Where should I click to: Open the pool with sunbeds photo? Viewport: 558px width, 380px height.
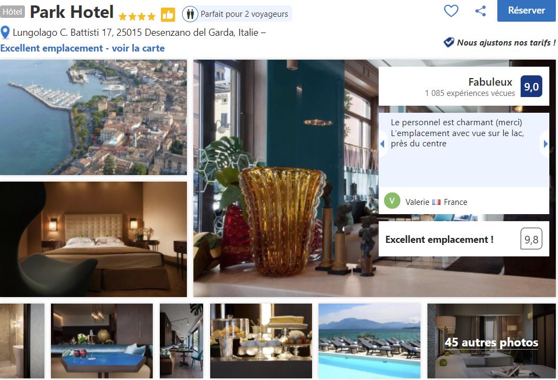[369, 341]
